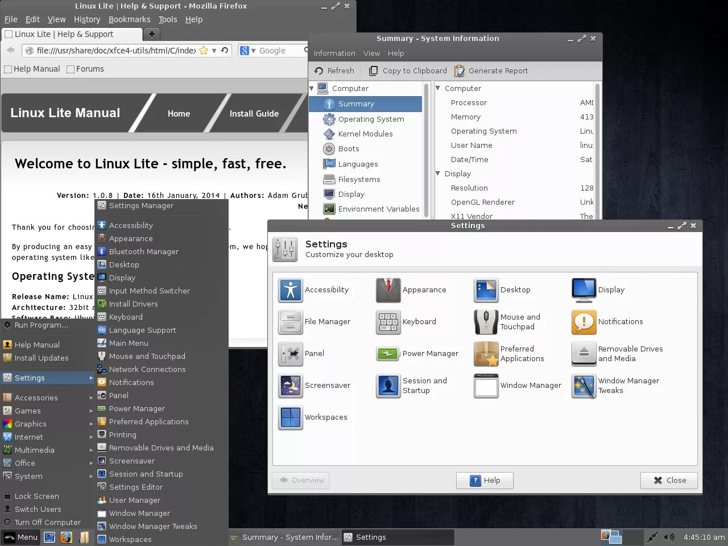
Task: Choose Bluetooth Manager from Settings submenu
Action: [x=162, y=252]
